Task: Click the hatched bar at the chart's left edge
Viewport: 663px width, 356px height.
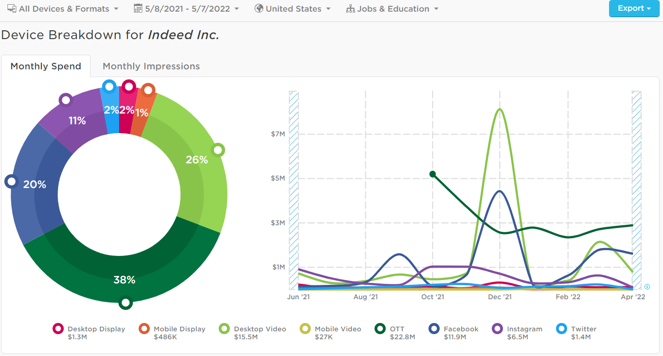Action: point(294,190)
